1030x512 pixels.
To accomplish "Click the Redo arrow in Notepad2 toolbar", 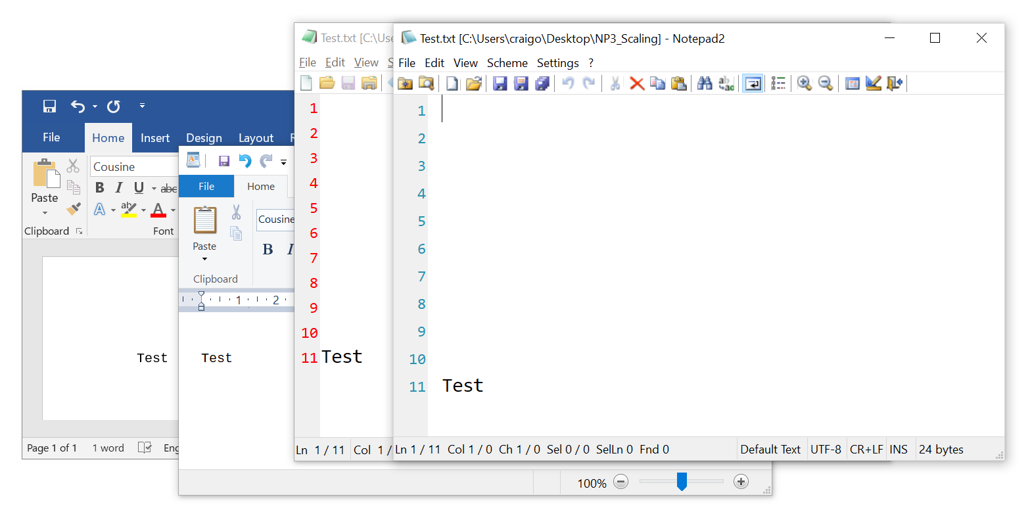I will 589,83.
